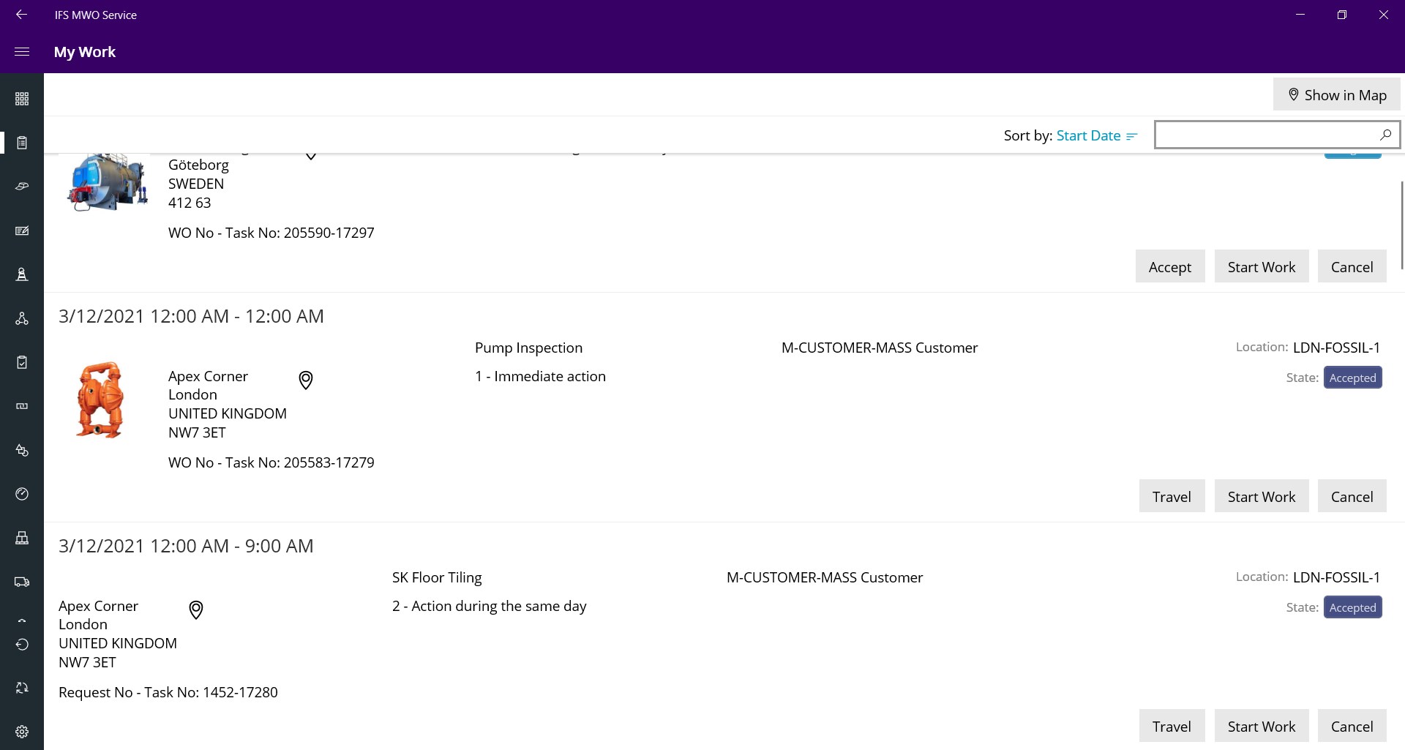This screenshot has width=1405, height=750.
Task: Click Accepted state badge on SK Floor Tiling
Action: tap(1352, 607)
